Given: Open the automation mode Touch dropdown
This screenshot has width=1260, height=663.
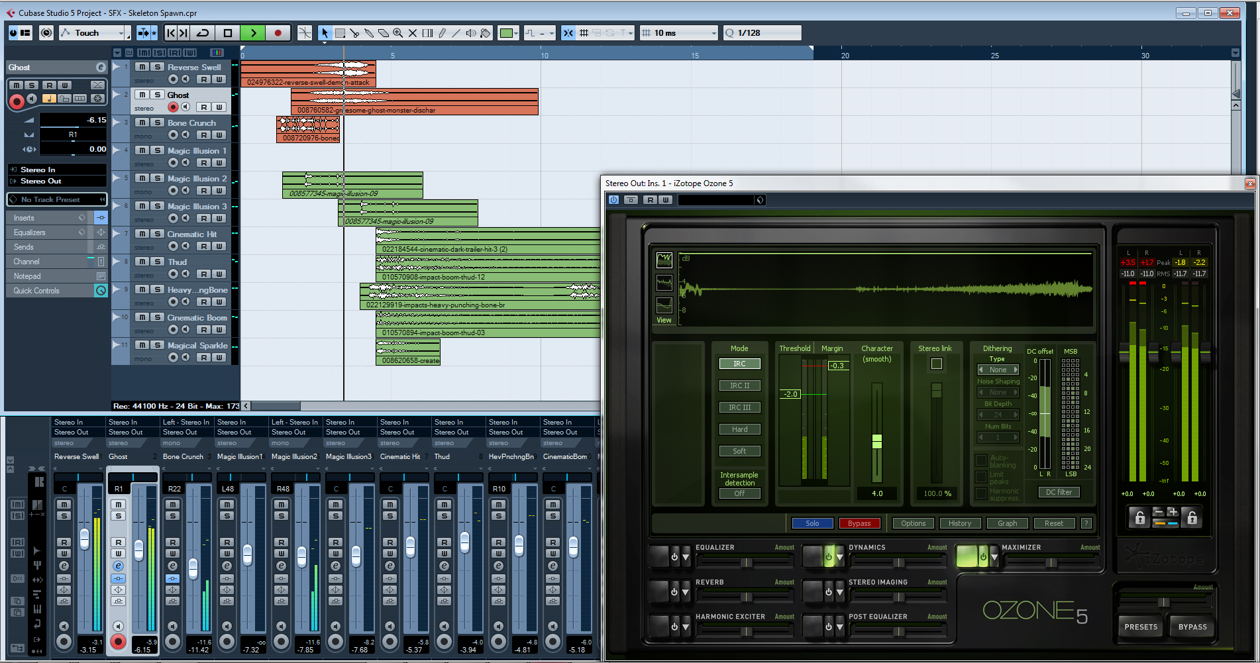Looking at the screenshot, I should point(94,33).
